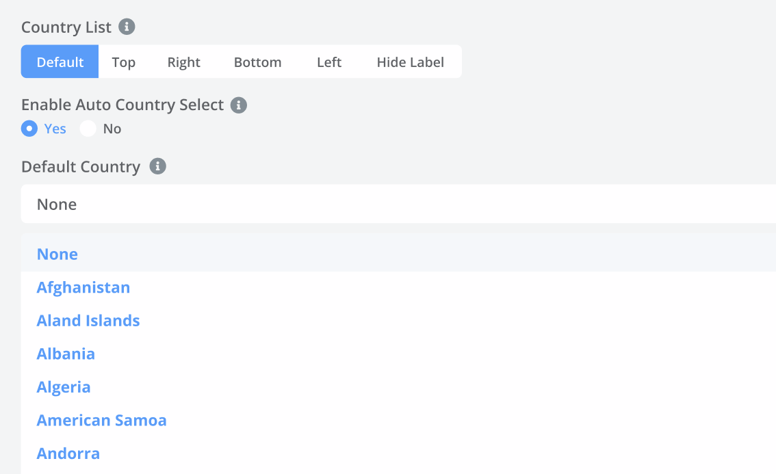Click Enable Auto Country Select info icon
The width and height of the screenshot is (776, 474).
[238, 105]
